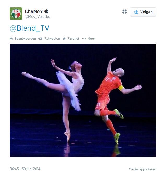Click the reply arrow icon

[x=11, y=39]
